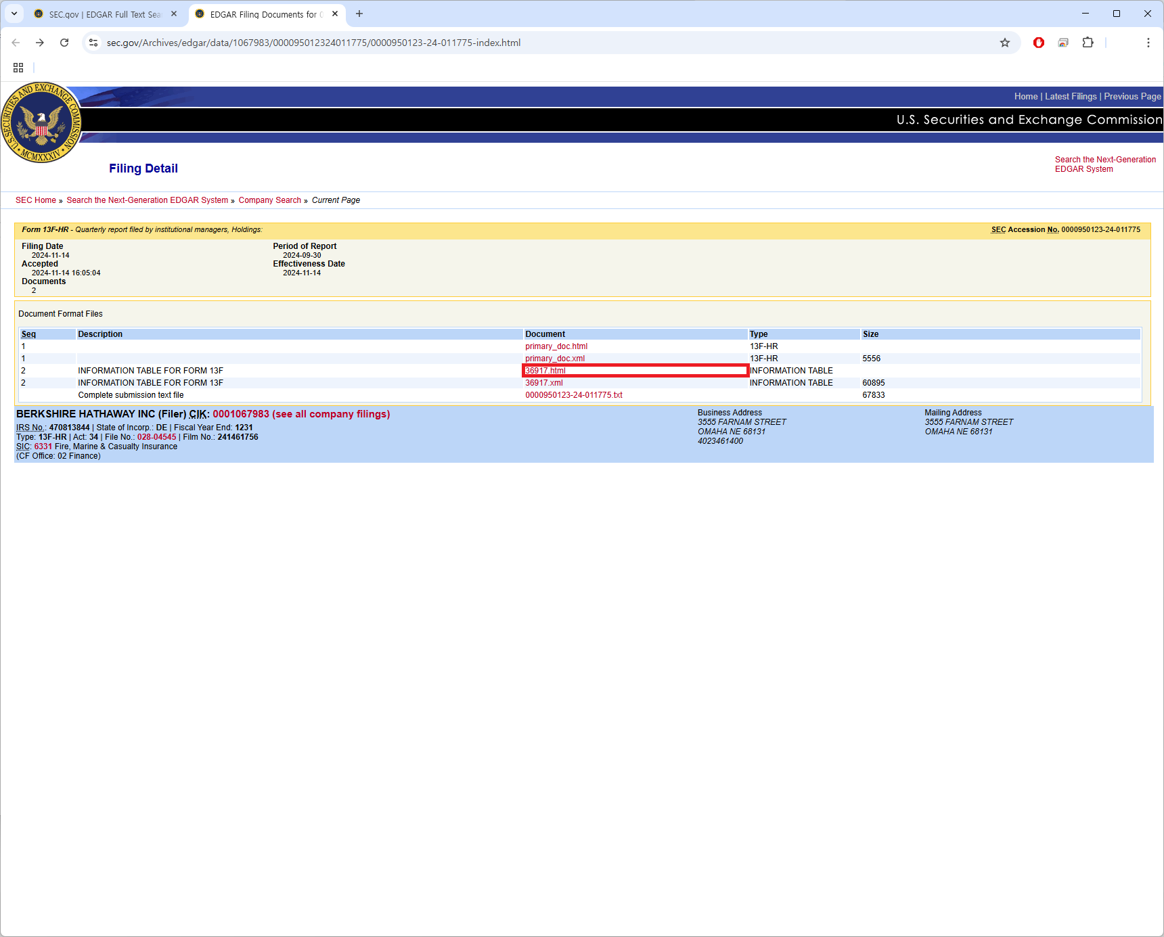Open site information icon in address bar
The image size is (1164, 937).
point(93,43)
